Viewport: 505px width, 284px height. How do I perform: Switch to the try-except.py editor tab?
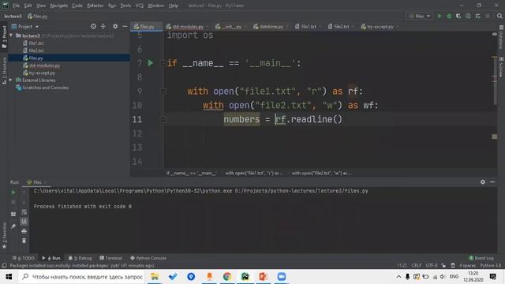point(380,26)
